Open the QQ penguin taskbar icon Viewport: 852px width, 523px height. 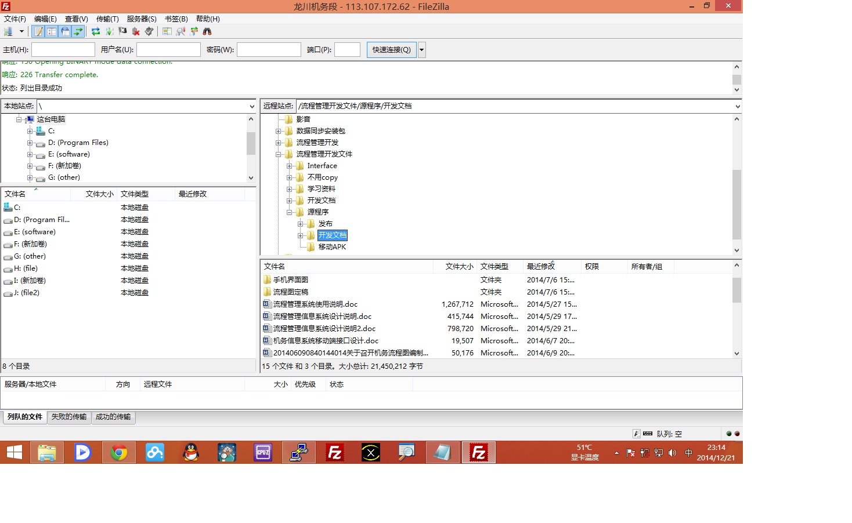click(x=191, y=452)
